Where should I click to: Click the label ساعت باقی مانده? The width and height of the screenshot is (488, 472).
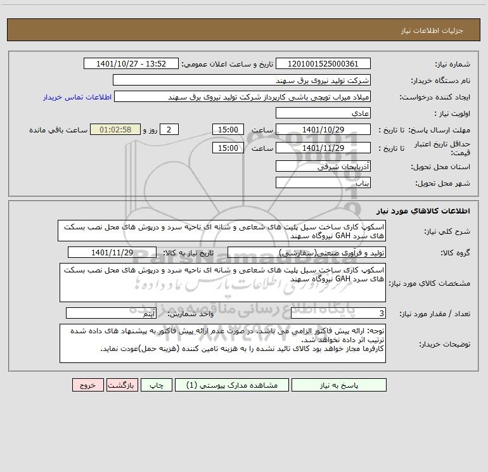(58, 130)
